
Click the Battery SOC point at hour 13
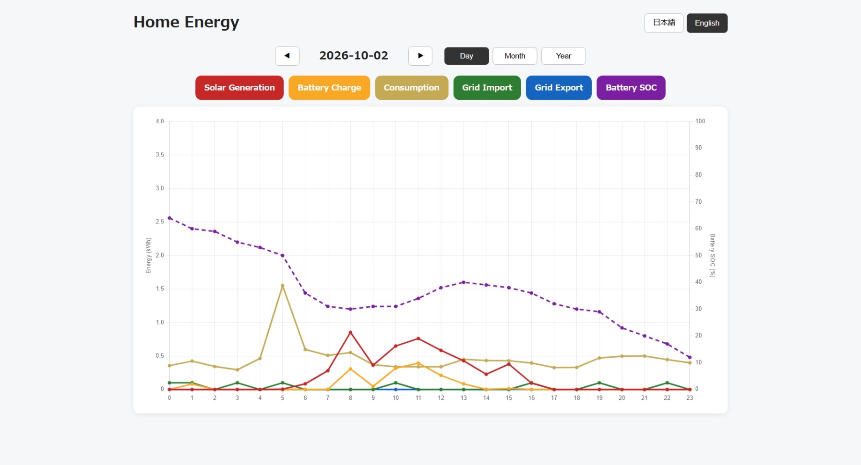(464, 282)
